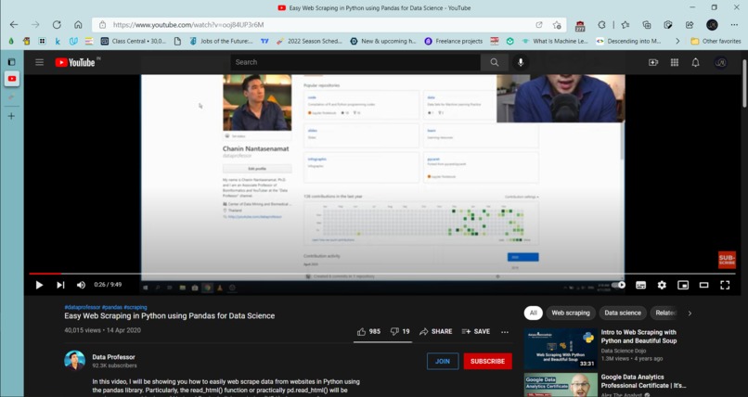The width and height of the screenshot is (748, 397).
Task: Reload the page with refresh icon
Action: point(57,25)
